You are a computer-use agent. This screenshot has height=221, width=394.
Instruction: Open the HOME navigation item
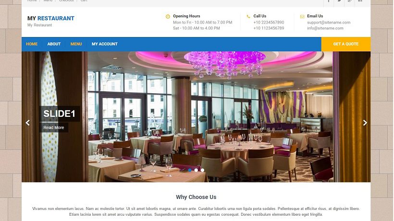[x=32, y=44]
